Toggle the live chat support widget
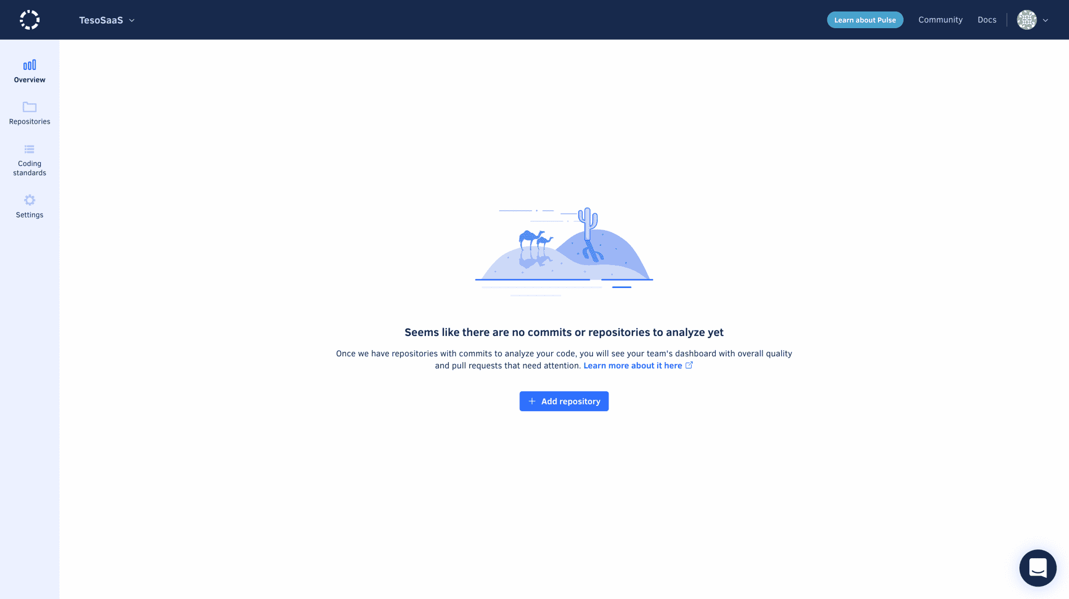The width and height of the screenshot is (1069, 599). tap(1038, 568)
